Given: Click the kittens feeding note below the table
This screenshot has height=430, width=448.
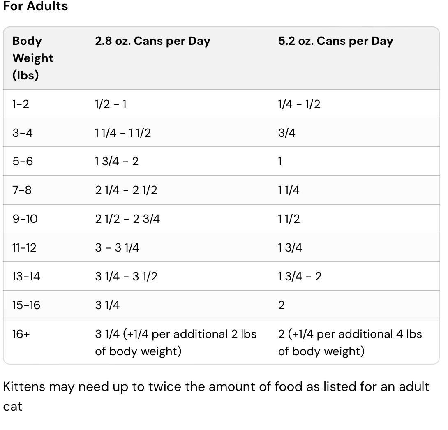Looking at the screenshot, I should point(216,396).
